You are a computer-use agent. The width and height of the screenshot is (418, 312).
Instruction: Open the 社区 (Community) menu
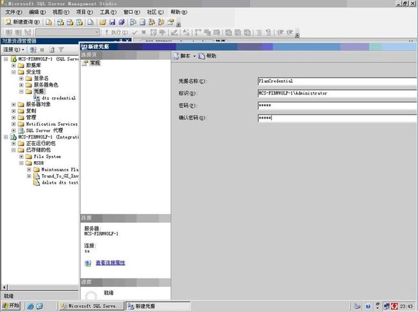[x=155, y=12]
